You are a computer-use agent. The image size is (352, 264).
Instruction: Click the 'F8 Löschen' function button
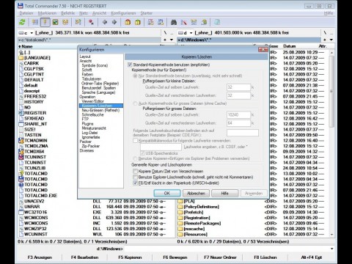point(265,257)
